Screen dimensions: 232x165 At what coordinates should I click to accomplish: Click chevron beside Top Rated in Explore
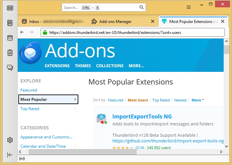(x=75, y=109)
